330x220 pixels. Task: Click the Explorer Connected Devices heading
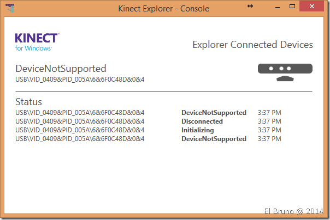pyautogui.click(x=252, y=45)
